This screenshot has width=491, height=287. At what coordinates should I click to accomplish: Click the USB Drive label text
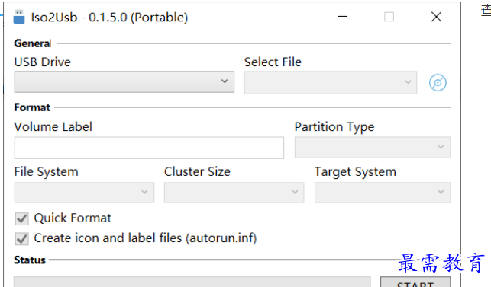coord(43,62)
